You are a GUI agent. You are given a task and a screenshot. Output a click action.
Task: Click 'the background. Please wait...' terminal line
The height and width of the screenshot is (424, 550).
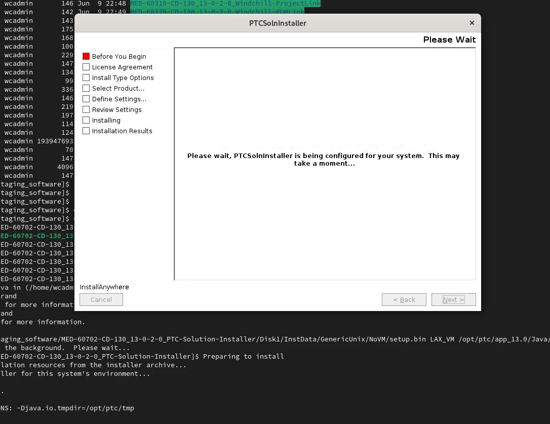(x=67, y=348)
